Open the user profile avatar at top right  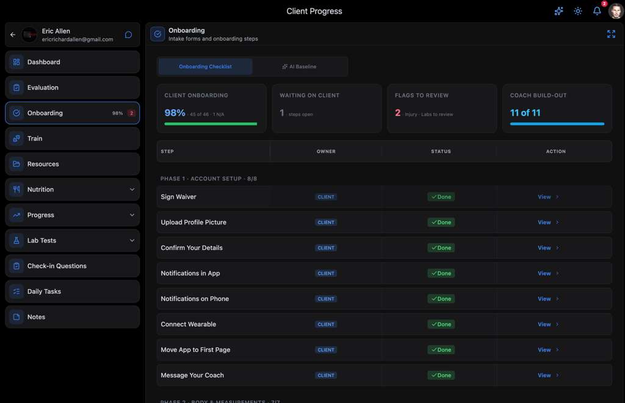[616, 11]
